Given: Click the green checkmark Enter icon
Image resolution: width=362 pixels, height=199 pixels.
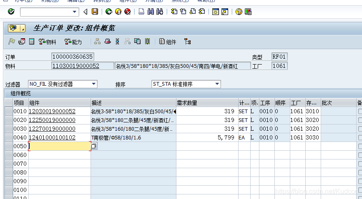Looking at the screenshot, I should (x=11, y=12).
